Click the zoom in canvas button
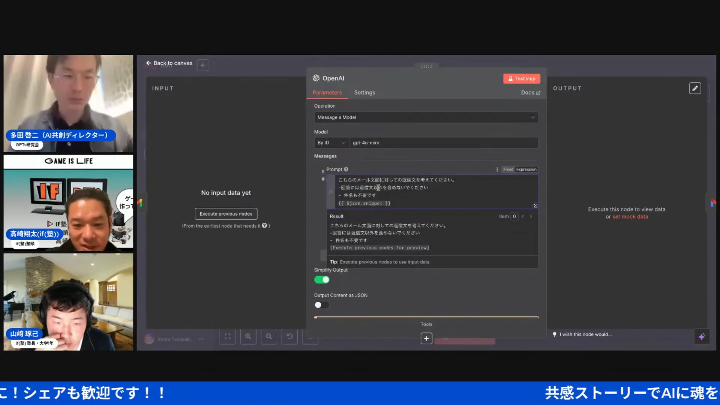 point(248,336)
